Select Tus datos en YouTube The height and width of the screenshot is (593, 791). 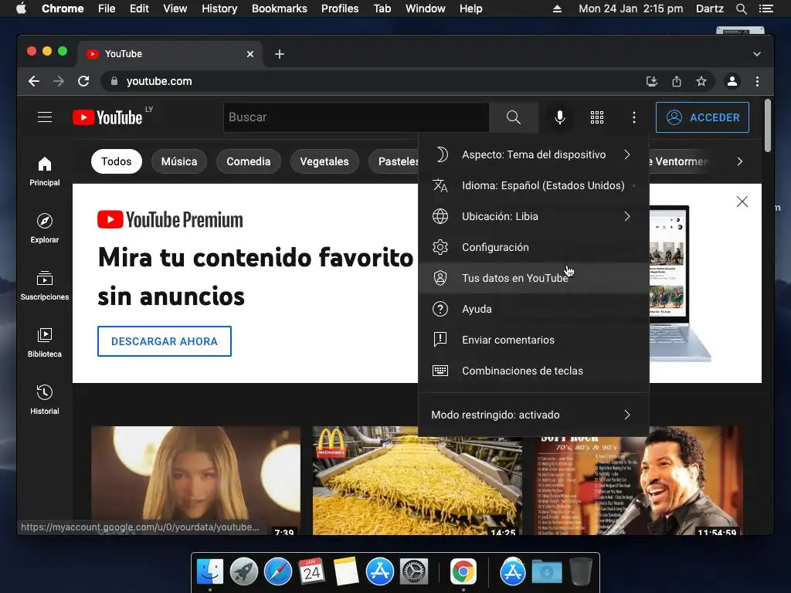[534, 278]
